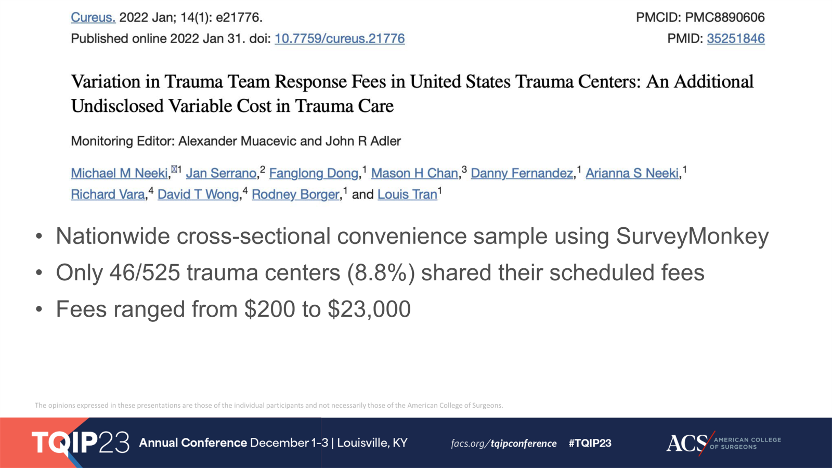The image size is (832, 468).
Task: Click author link Michael M Neeki
Action: pos(120,173)
